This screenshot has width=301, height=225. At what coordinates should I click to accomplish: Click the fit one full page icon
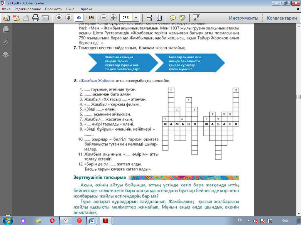(159, 18)
